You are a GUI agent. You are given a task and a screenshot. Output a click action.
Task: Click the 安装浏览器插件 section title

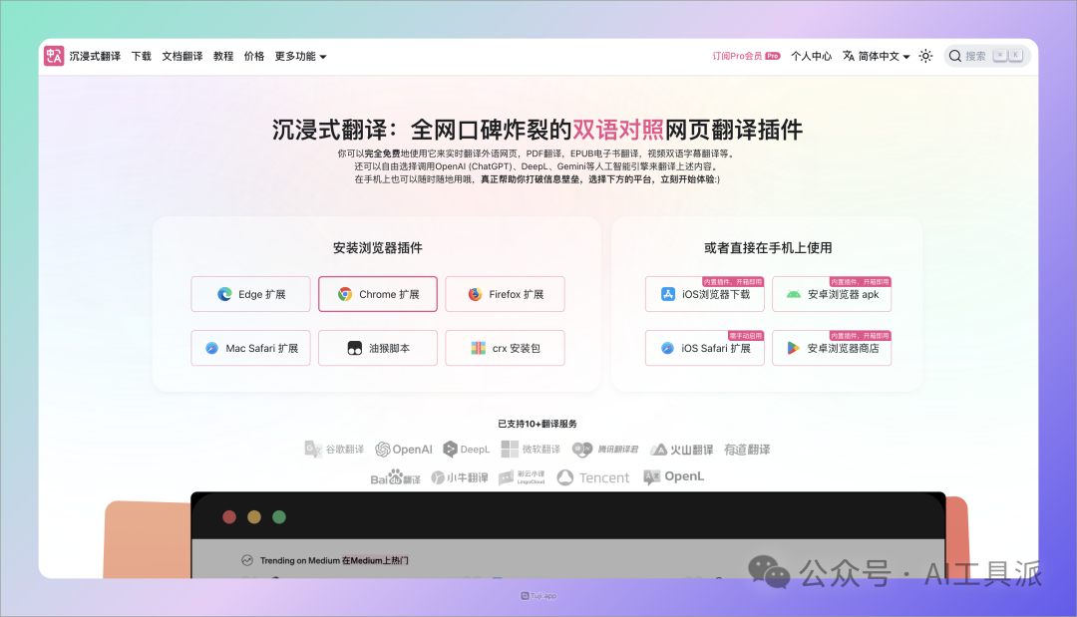[x=378, y=248]
